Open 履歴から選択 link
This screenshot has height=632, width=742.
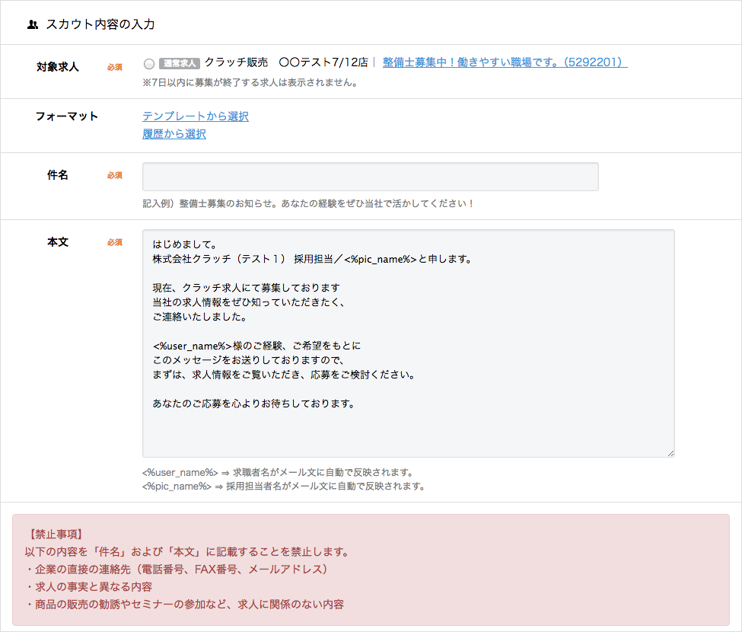174,134
